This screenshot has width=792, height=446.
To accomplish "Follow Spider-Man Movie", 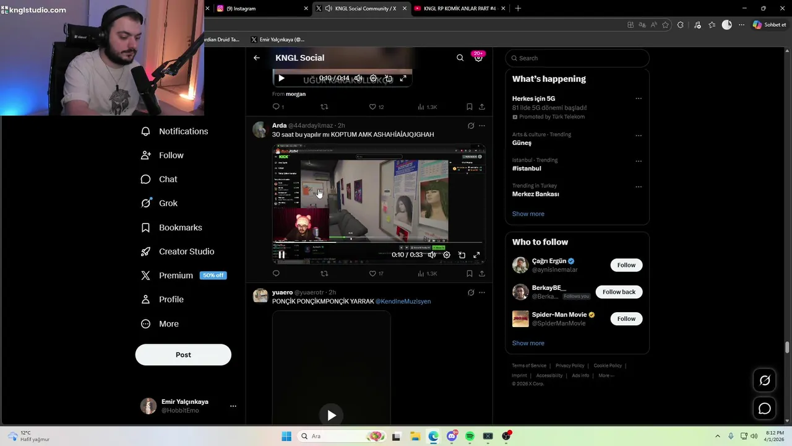I will (626, 319).
